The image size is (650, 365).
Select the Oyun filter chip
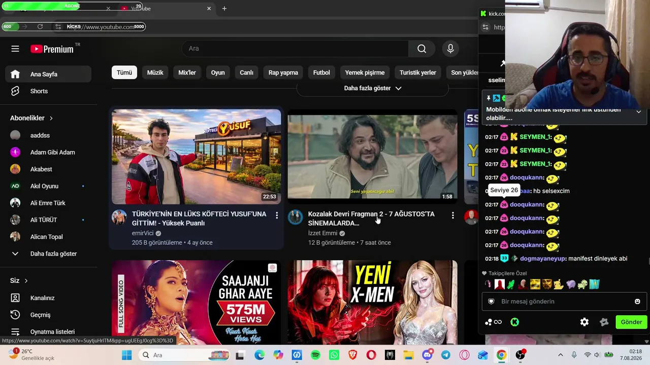(218, 72)
